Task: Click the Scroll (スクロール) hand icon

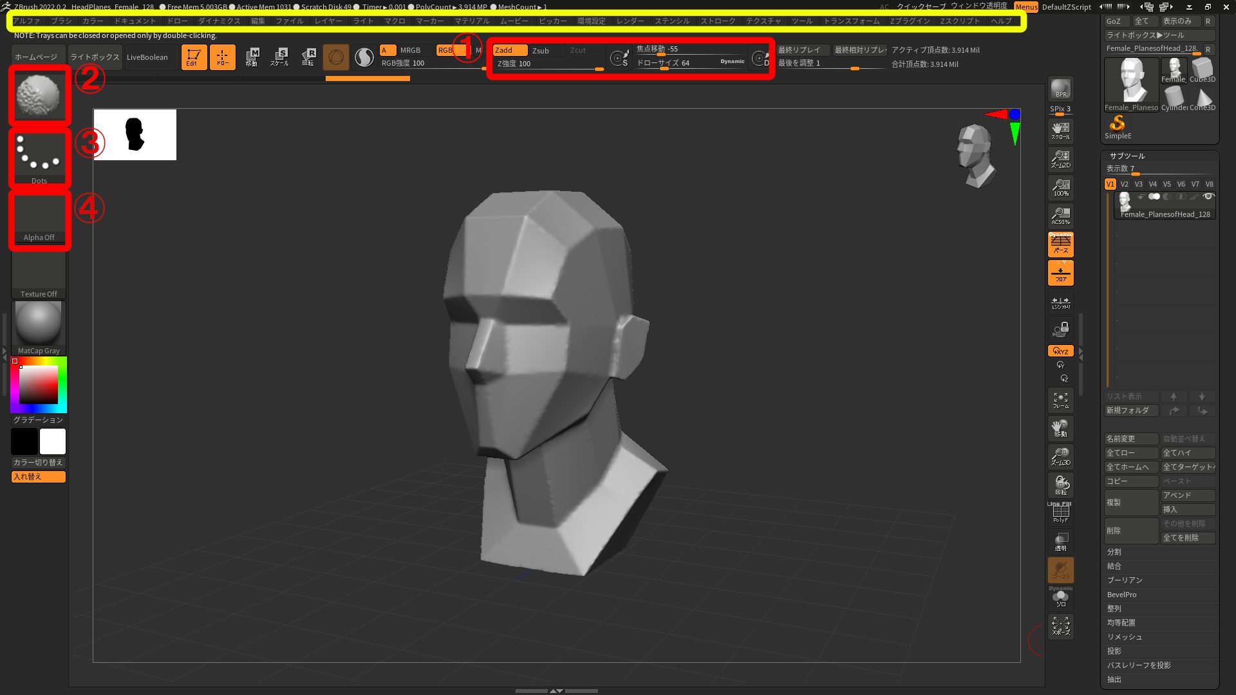Action: point(1060,131)
